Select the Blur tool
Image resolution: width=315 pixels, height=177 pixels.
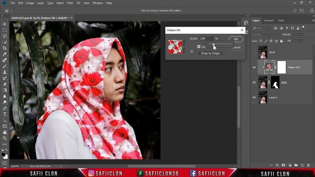[x=4, y=96]
